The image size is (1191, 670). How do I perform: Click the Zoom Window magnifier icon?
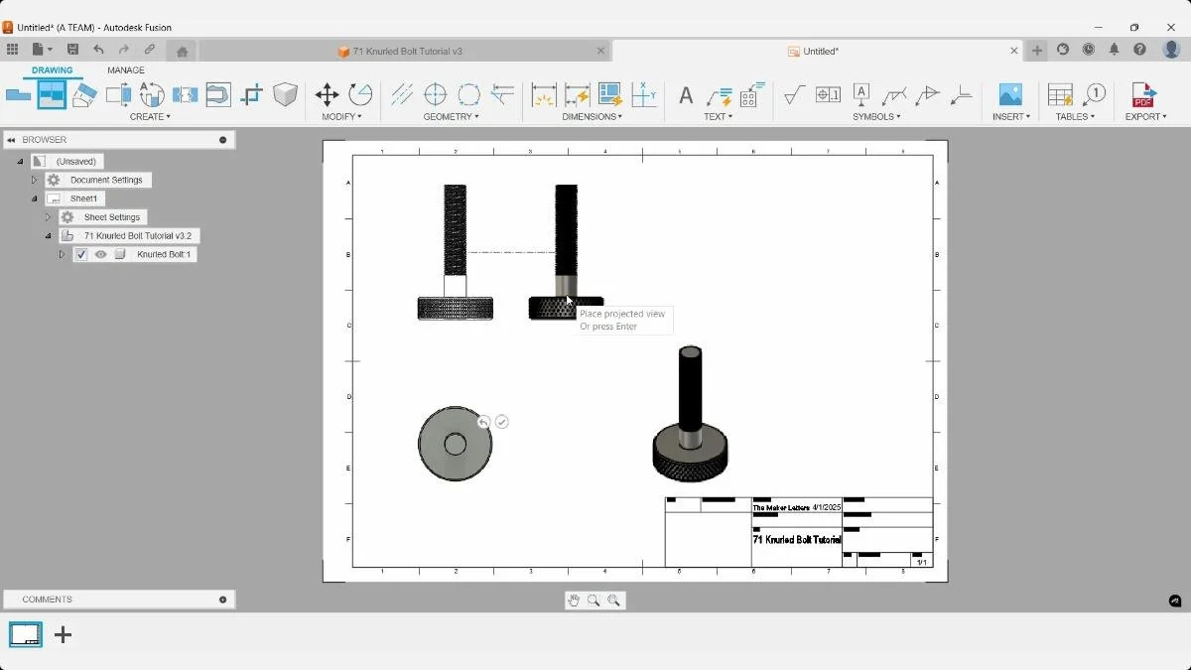(613, 601)
